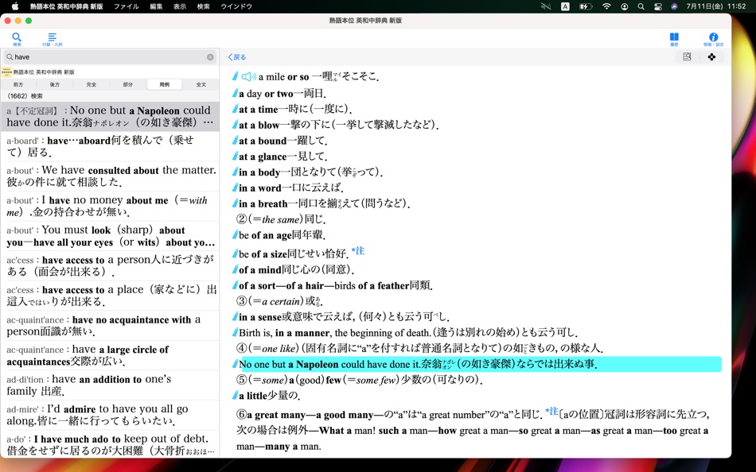Select result a-board' have…aboard
The height and width of the screenshot is (472, 756).
pos(110,146)
